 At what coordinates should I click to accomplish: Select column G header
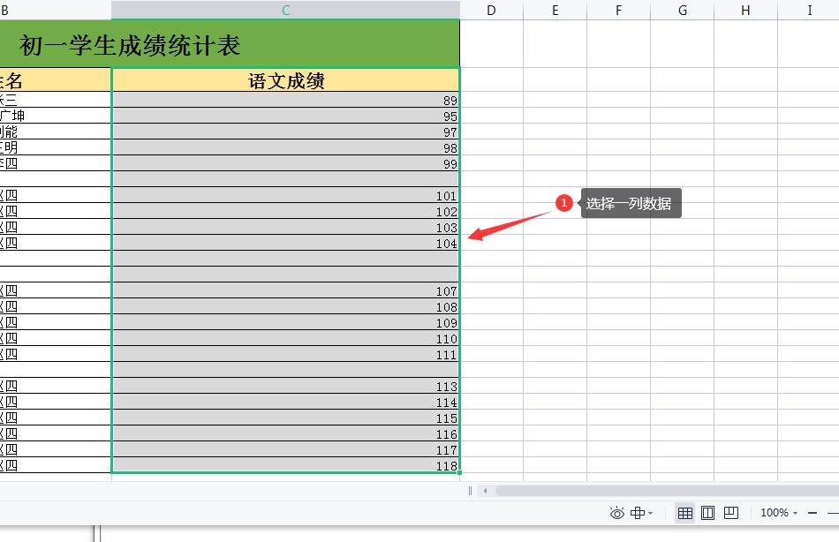point(682,11)
